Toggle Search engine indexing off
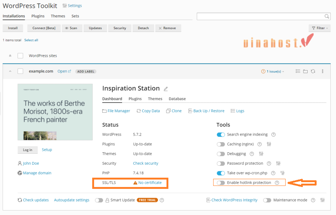The height and width of the screenshot is (215, 336). [221, 134]
